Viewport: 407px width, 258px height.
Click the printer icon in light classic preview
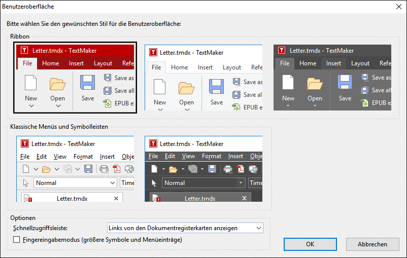click(x=104, y=169)
